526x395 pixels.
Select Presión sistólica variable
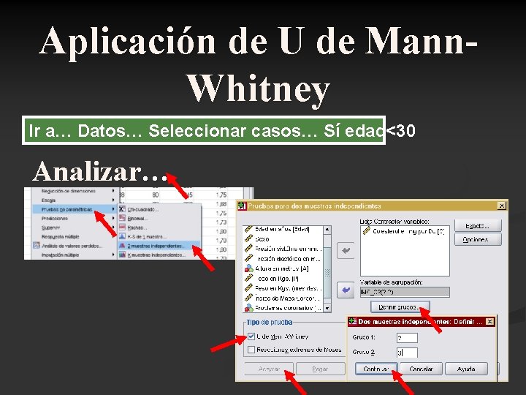click(283, 249)
